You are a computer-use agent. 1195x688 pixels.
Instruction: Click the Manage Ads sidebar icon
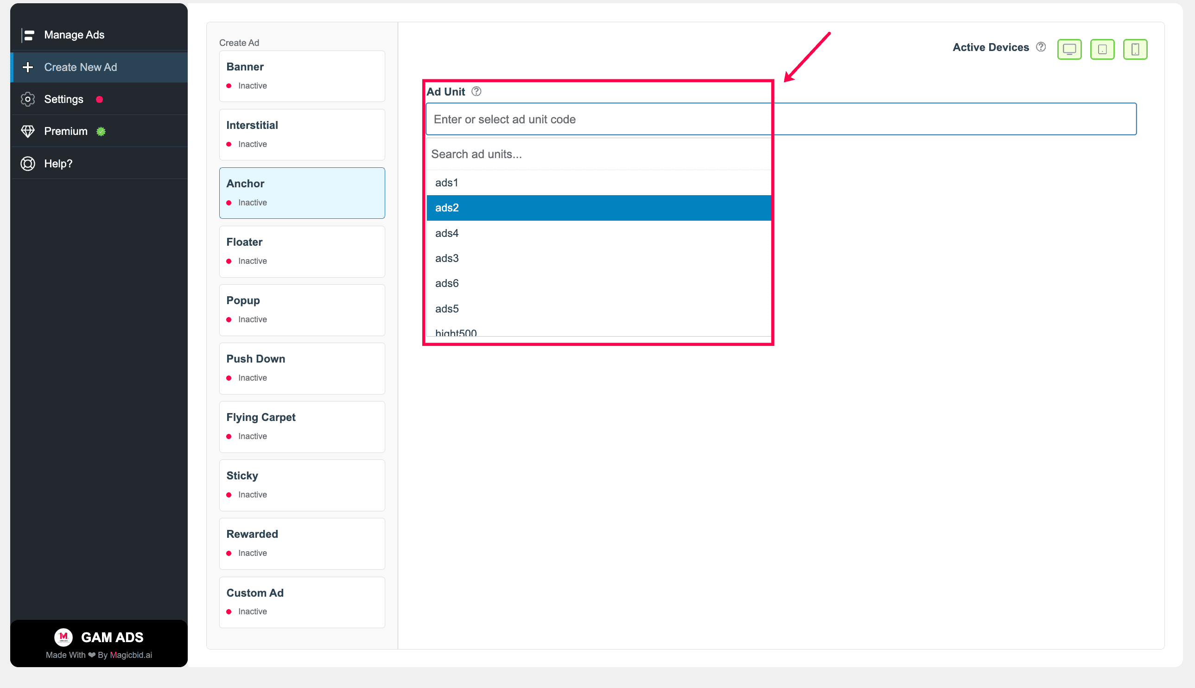click(28, 35)
